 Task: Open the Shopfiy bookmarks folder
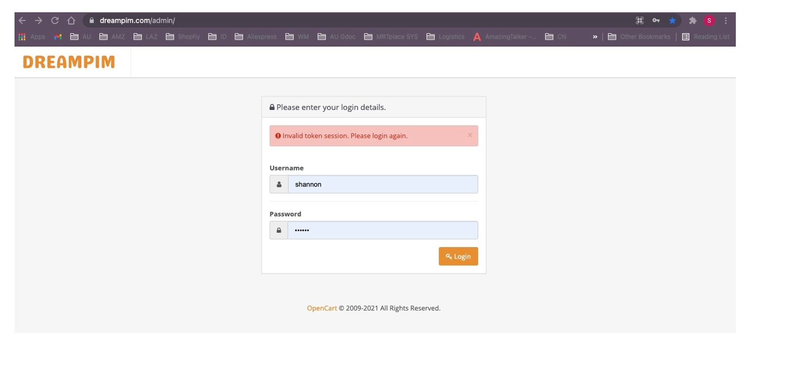click(x=183, y=37)
